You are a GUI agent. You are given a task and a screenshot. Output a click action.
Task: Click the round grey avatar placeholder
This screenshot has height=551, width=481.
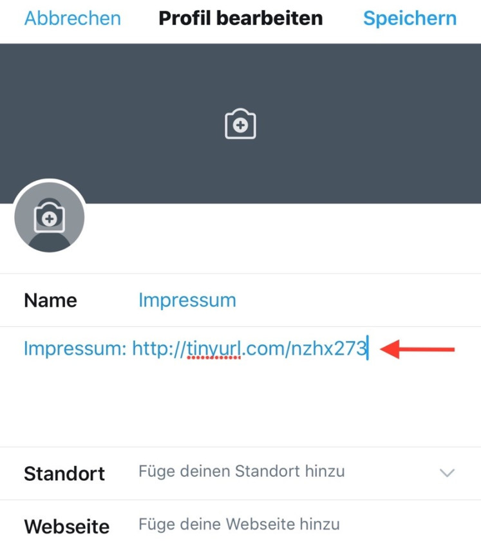pyautogui.click(x=49, y=217)
